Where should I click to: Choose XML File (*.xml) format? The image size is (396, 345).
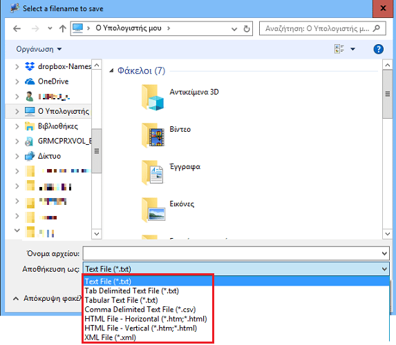111,337
